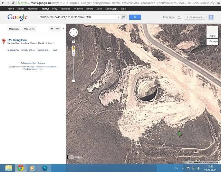Show hidden tray icons arrow
This screenshot has height=172, width=221.
(183, 168)
